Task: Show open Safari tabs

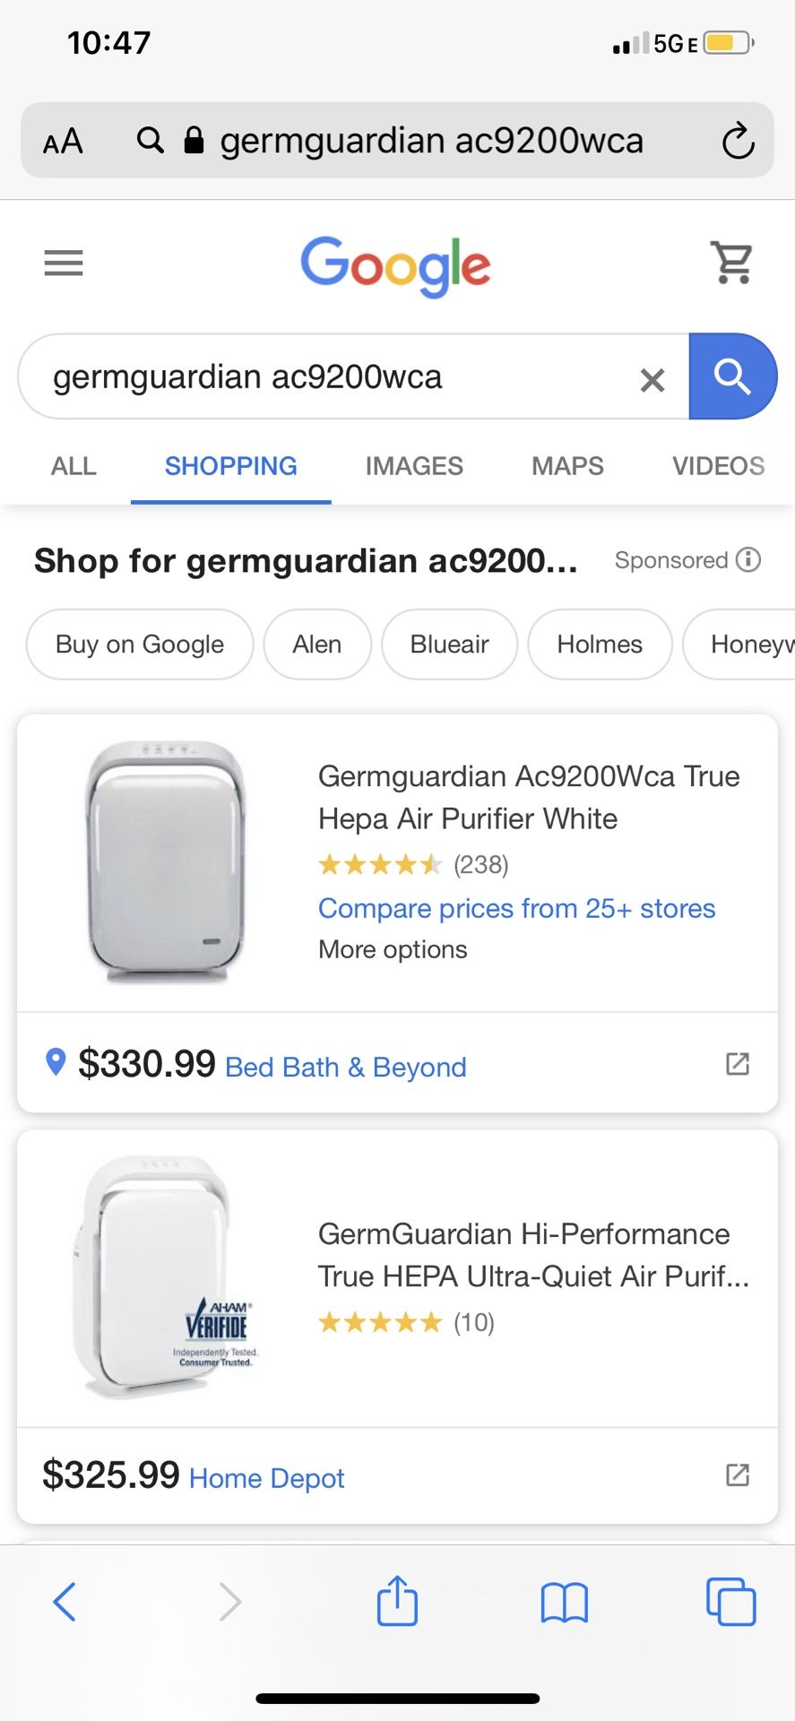Action: [x=730, y=1602]
